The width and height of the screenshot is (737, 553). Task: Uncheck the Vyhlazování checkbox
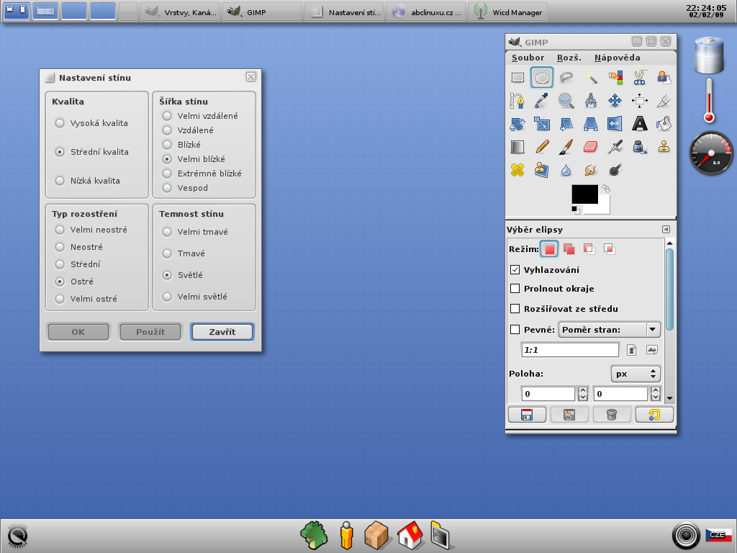515,270
